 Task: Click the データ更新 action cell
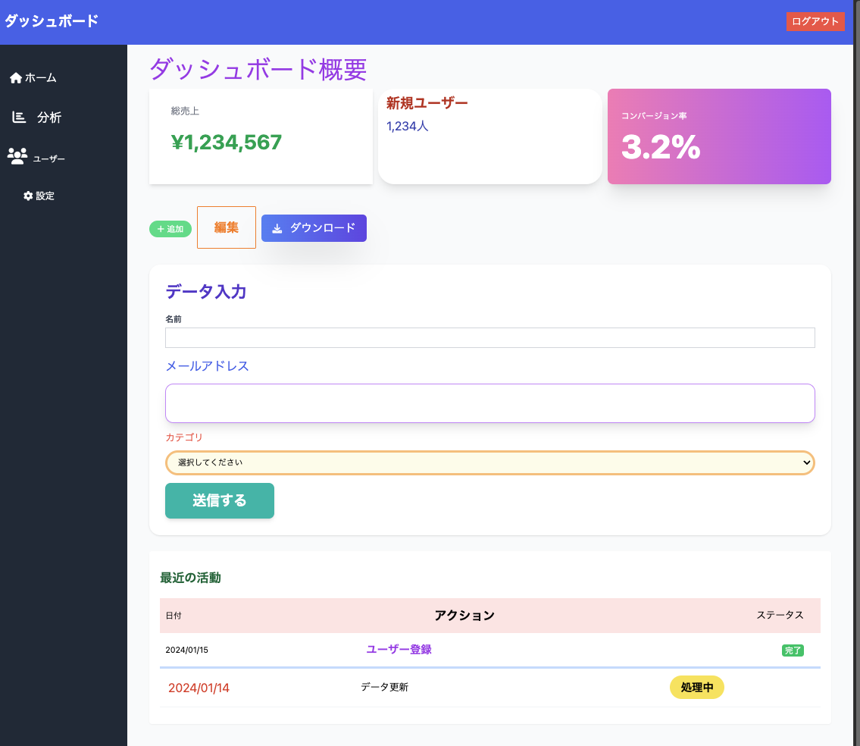pyautogui.click(x=384, y=688)
